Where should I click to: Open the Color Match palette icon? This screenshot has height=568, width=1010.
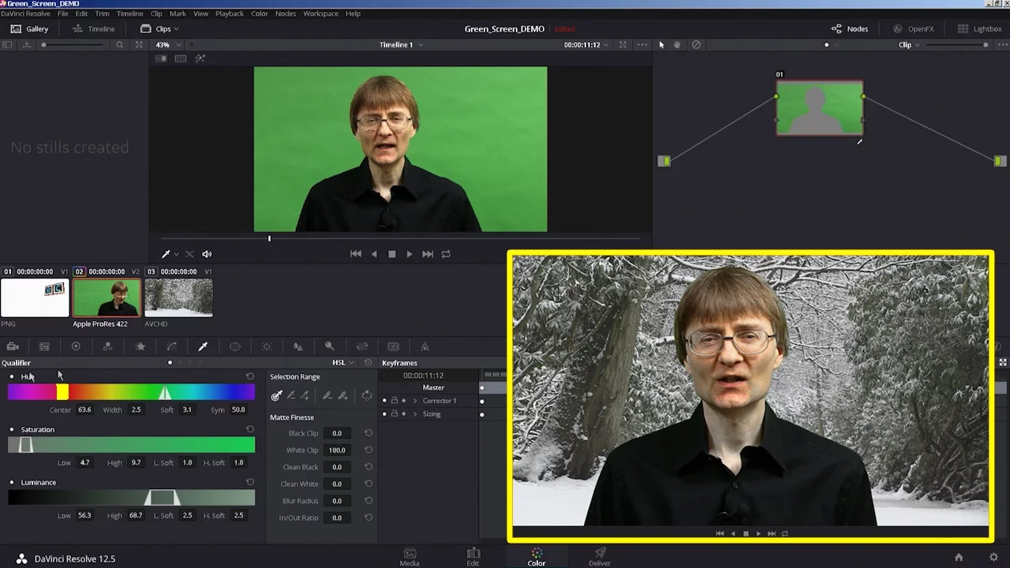44,346
